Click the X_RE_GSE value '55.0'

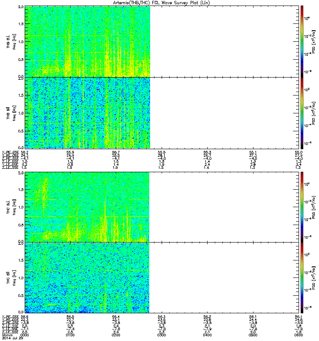[299, 152]
